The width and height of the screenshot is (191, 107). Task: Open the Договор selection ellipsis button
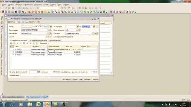coord(93,33)
